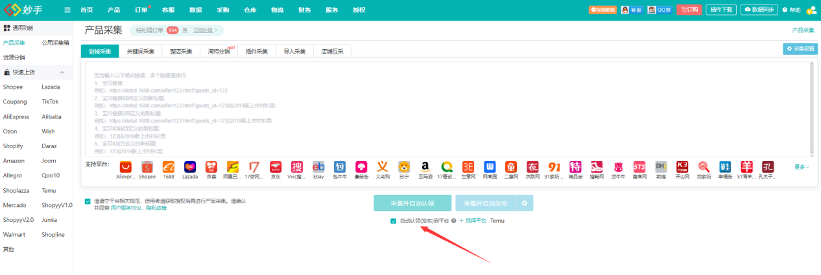This screenshot has width=821, height=275.
Task: Open the QQ群 button
Action: [660, 10]
